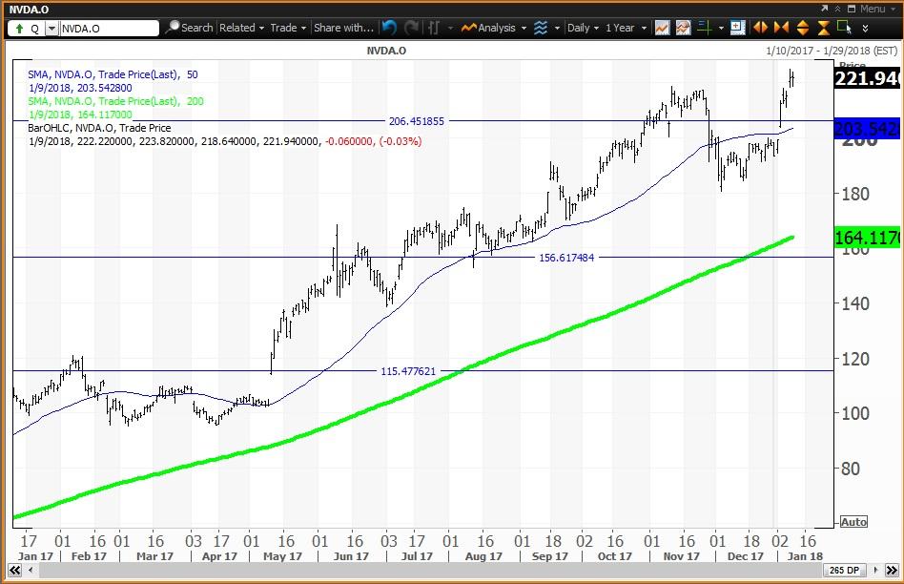This screenshot has width=904, height=584.
Task: Click the blue wavy lines template icon
Action: pos(541,27)
